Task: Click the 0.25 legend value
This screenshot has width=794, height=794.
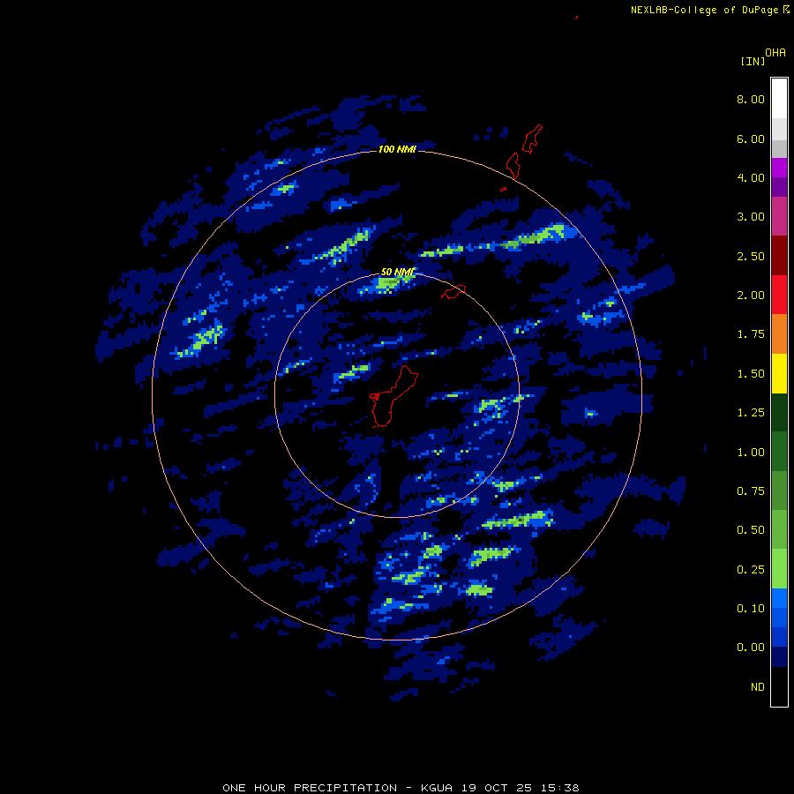Action: (751, 570)
